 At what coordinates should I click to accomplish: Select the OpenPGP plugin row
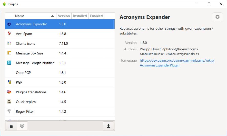60,73
